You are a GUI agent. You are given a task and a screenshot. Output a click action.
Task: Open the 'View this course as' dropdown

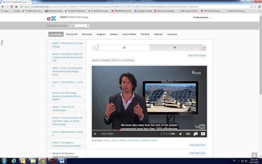pos(79,26)
